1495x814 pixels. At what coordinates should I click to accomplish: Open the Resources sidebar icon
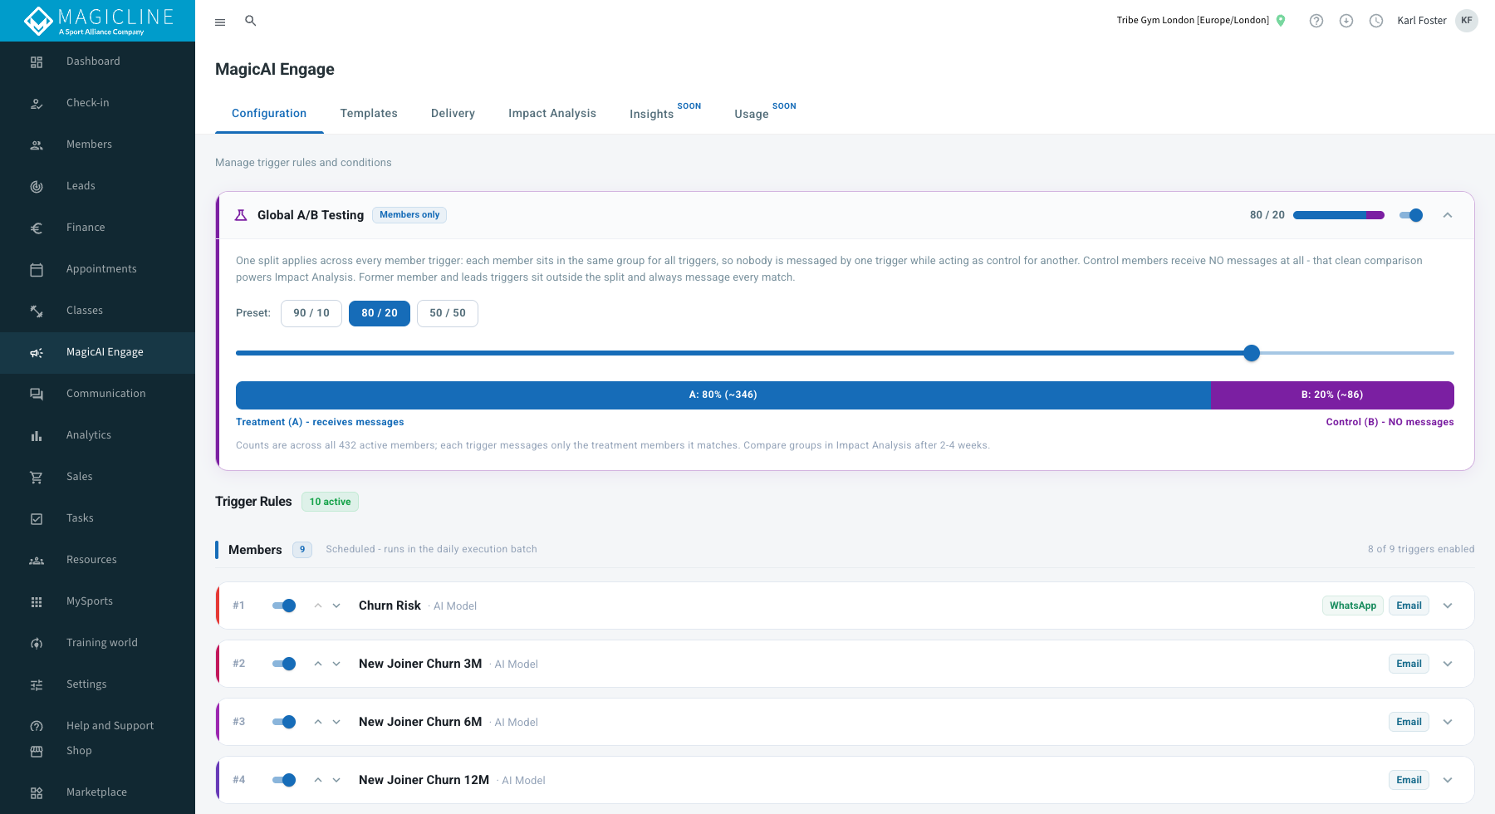tap(37, 560)
